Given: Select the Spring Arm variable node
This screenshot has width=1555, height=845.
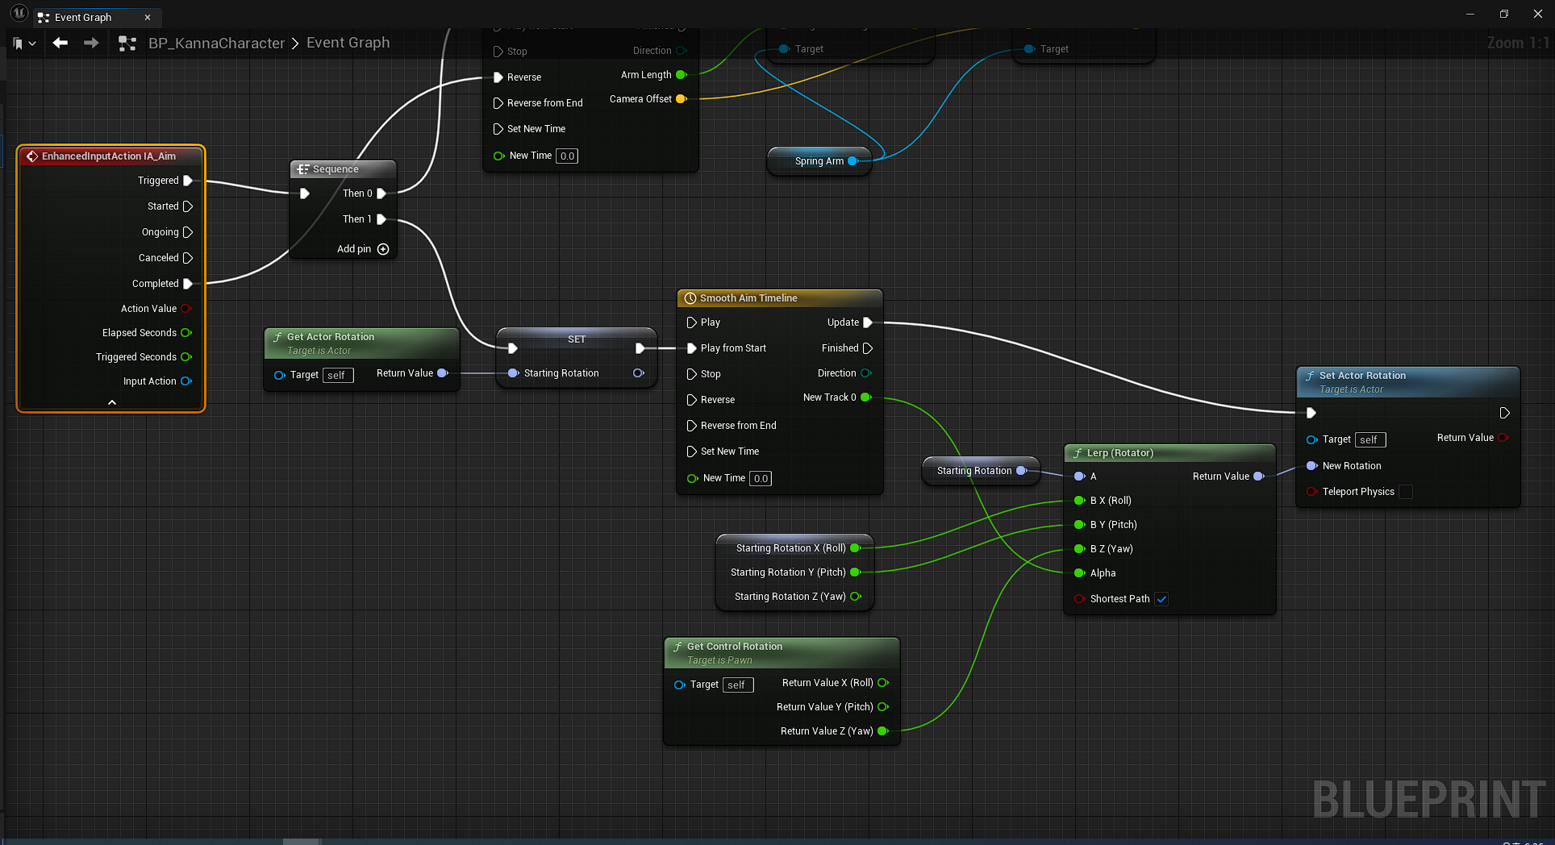Looking at the screenshot, I should pos(819,161).
